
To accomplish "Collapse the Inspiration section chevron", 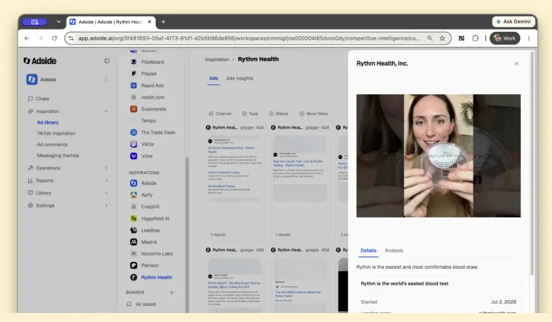I will tap(106, 111).
